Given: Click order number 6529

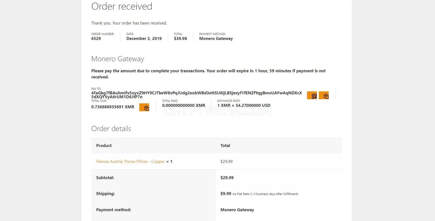Looking at the screenshot, I should point(96,39).
